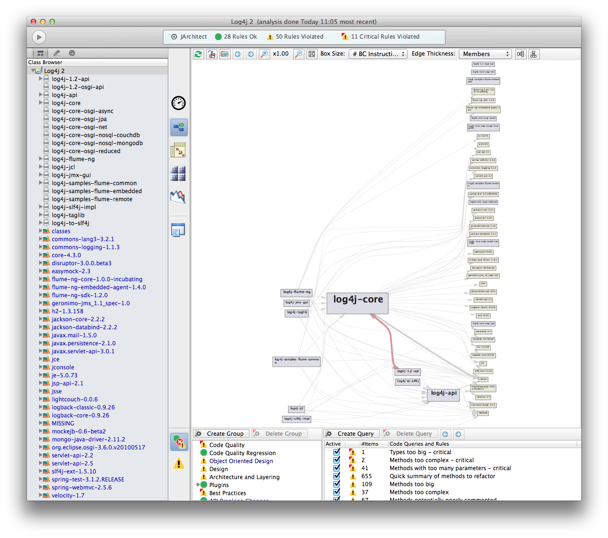Navigate forward in the queries panel
The width and height of the screenshot is (608, 538).
pos(458,434)
